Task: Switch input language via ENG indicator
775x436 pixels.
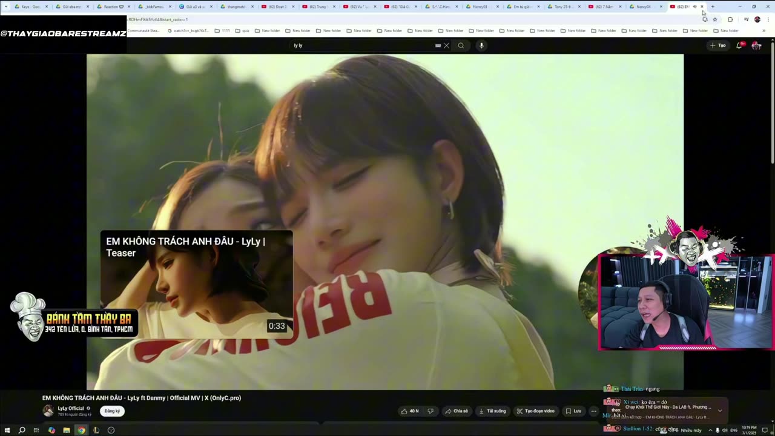Action: tap(733, 430)
